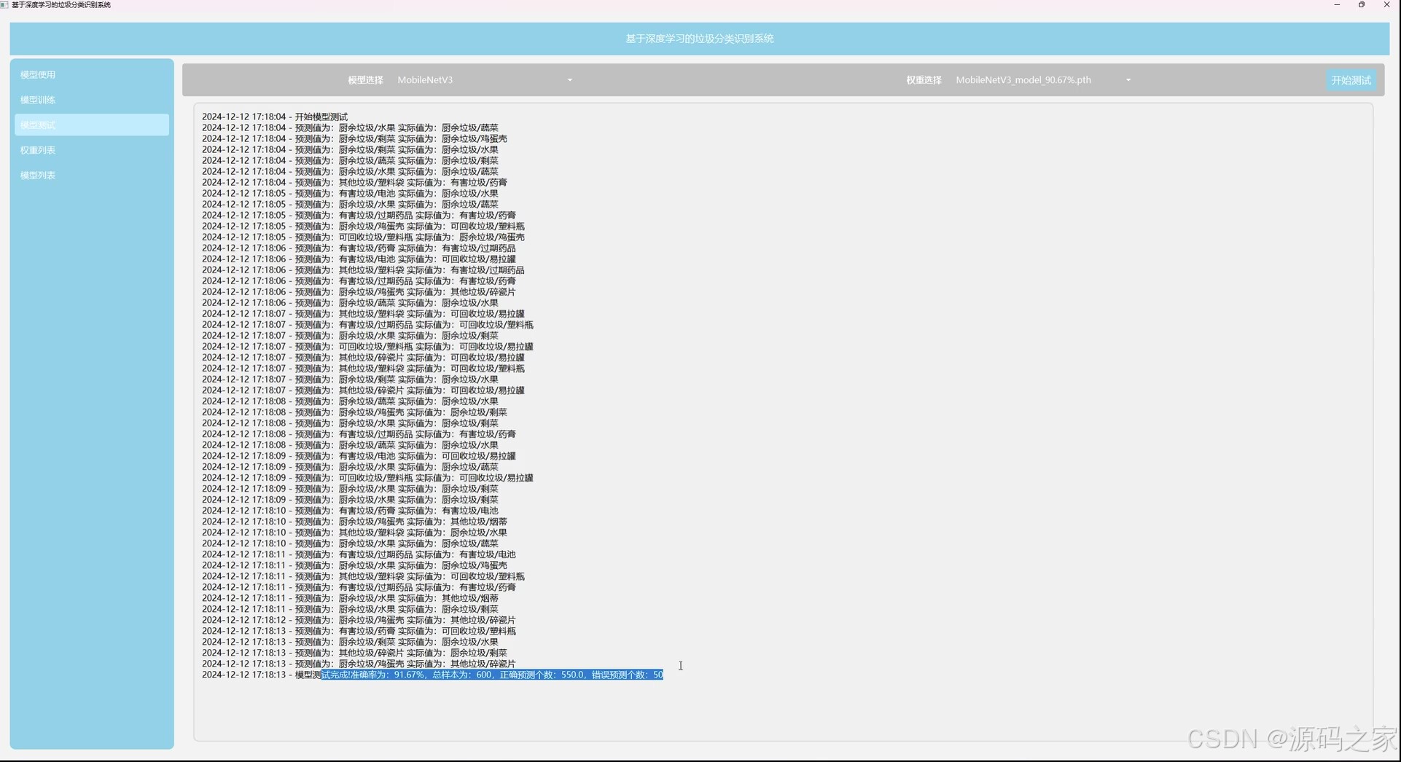
Task: Click log row predicting 有害垃圾/过期药品 actual 可回收垃圾/塑料瓶
Action: click(x=367, y=324)
